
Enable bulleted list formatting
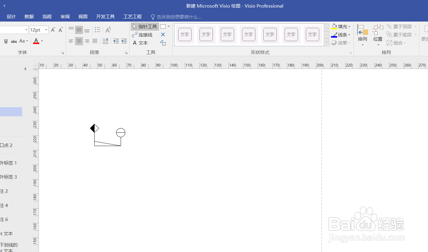click(98, 29)
